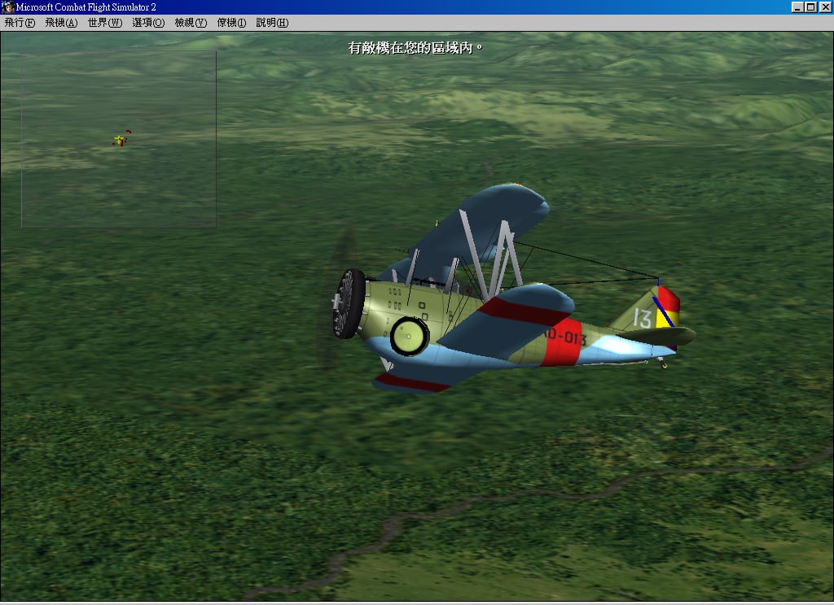
Task: Close the Combat Flight Simulator window
Action: click(x=825, y=7)
